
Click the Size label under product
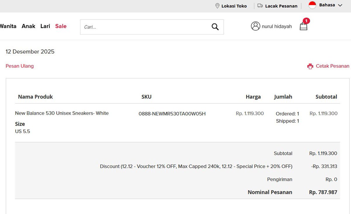(x=20, y=124)
